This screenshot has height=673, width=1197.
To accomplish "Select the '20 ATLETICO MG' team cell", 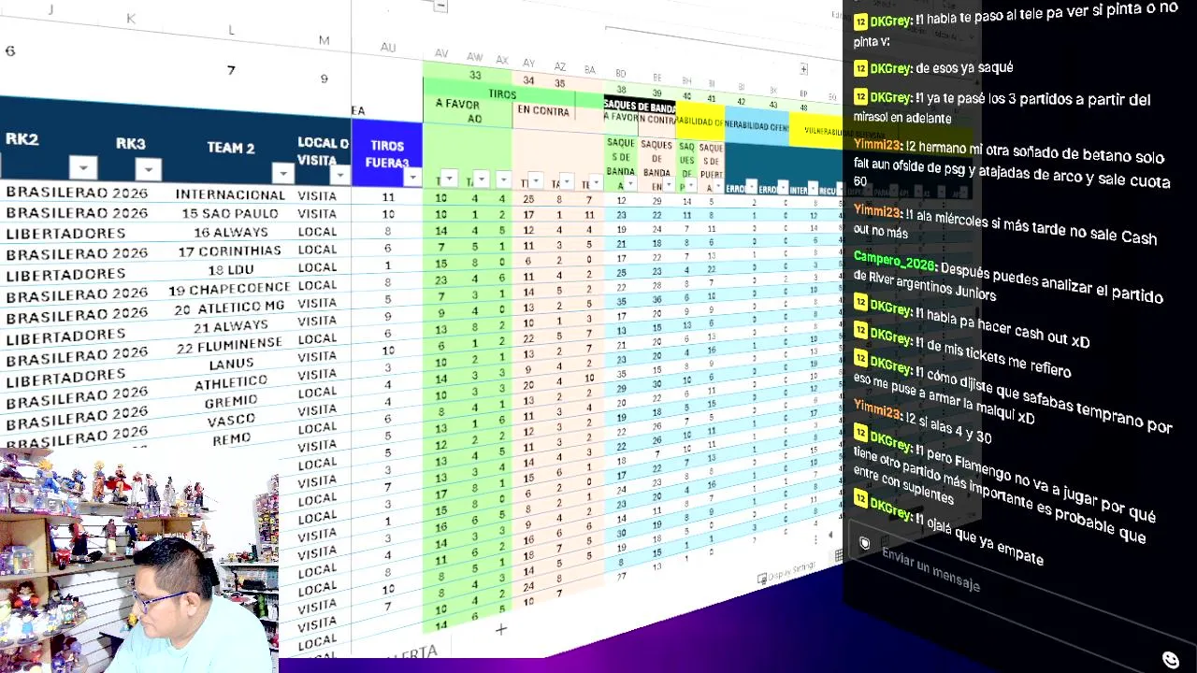I will (230, 308).
